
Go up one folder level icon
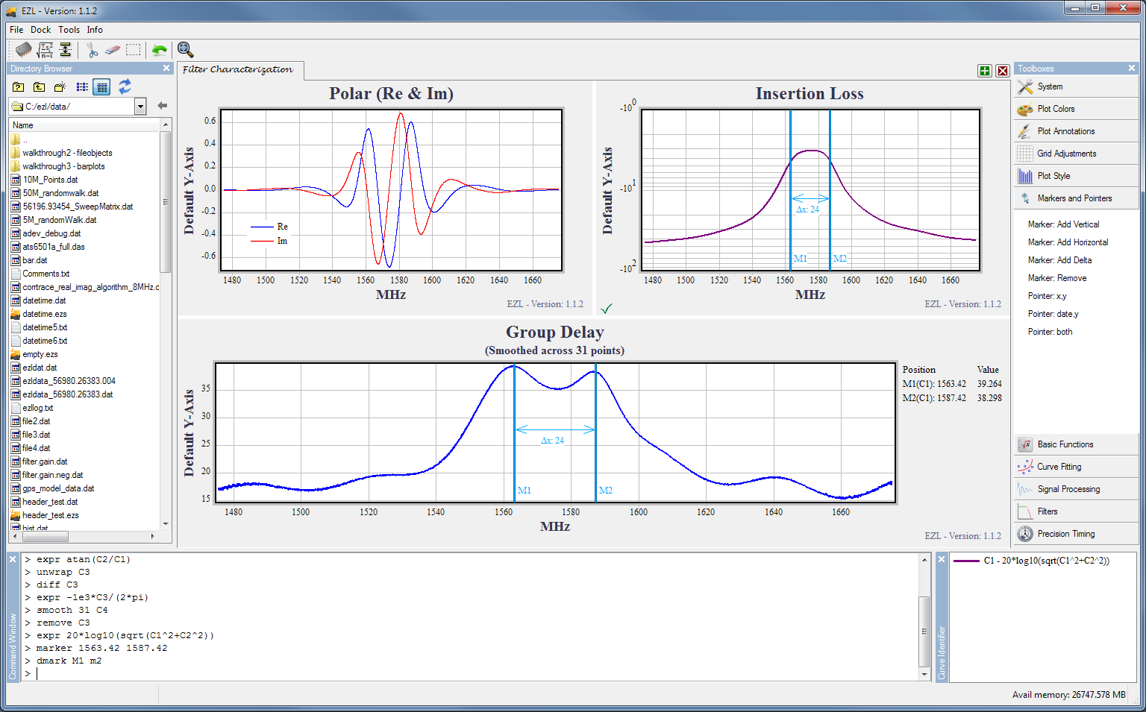click(x=39, y=87)
